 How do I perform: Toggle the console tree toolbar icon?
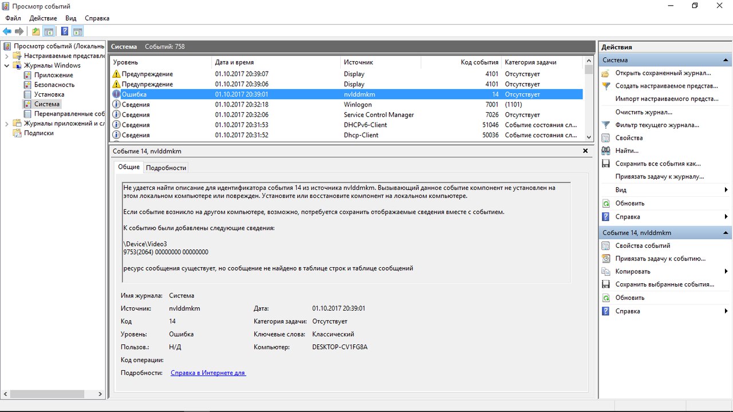(x=49, y=31)
